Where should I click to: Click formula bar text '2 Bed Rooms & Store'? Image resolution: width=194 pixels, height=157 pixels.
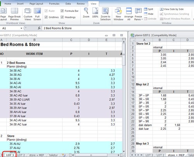coord(57,28)
